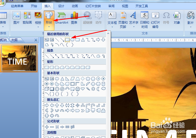
Task: Open the 剪贴画 (Clip Art) pane
Action: (27, 18)
